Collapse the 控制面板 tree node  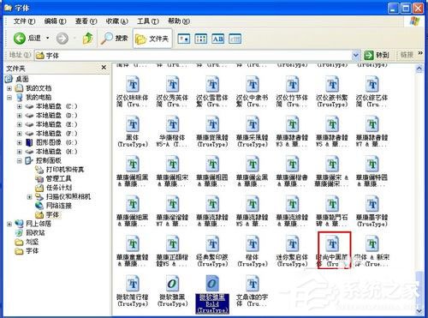coord(20,161)
